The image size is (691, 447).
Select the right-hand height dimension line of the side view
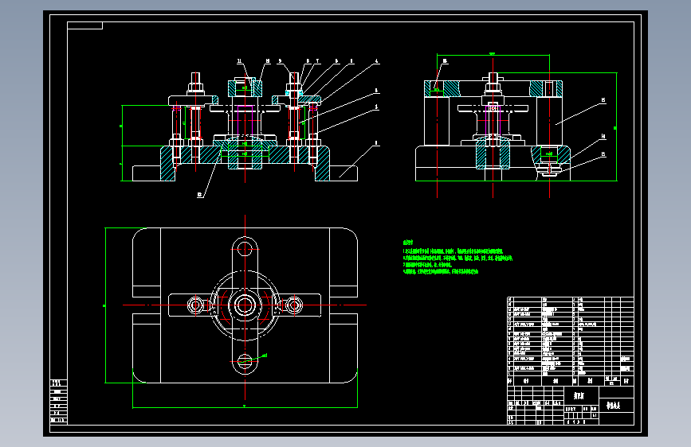coord(616,126)
